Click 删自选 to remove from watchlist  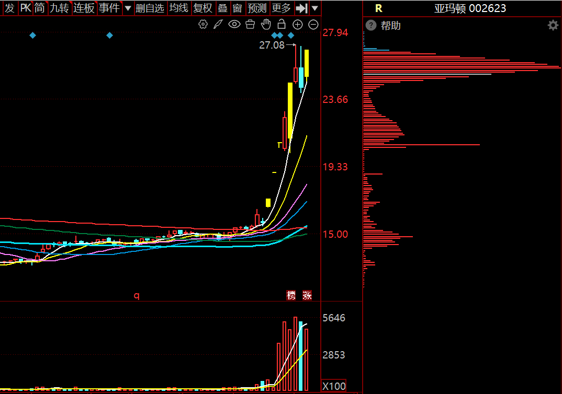pos(150,8)
